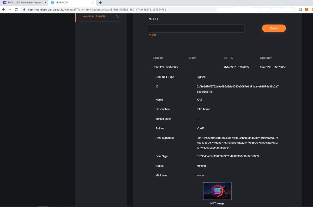The width and height of the screenshot is (313, 207).
Task: Open the NFT Image thumbnail
Action: [217, 191]
